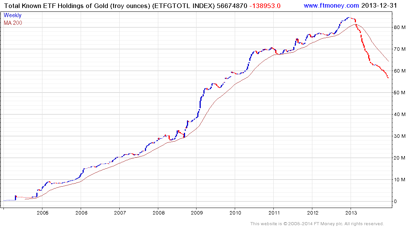411x229 pixels.
Task: Click the 10 M y-axis label
Action: pyautogui.click(x=399, y=179)
